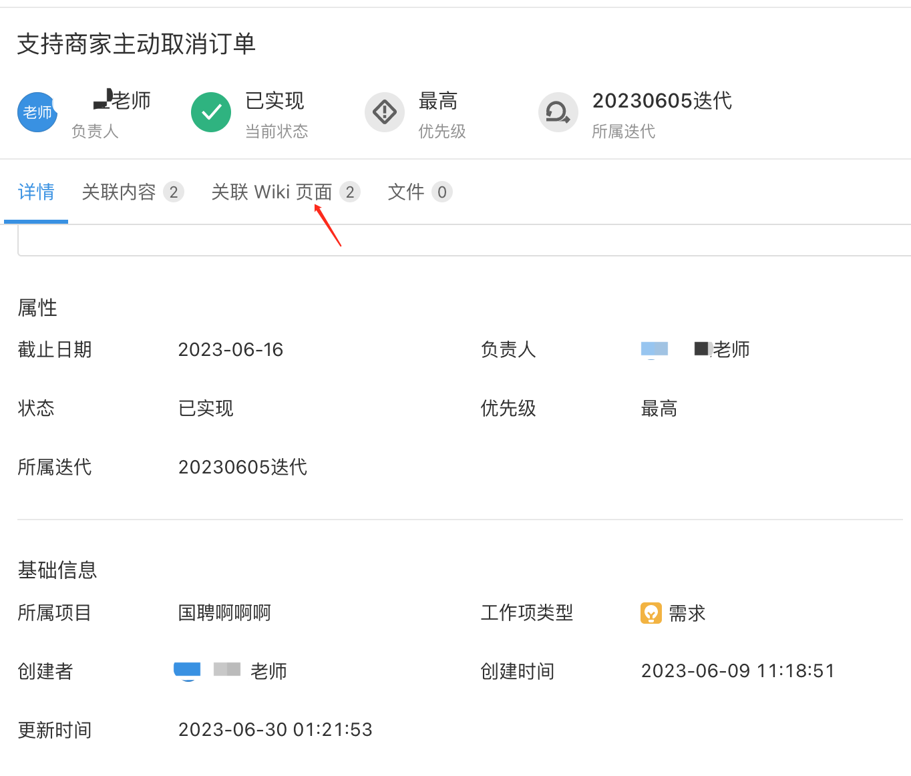The width and height of the screenshot is (911, 776).
Task: Click the creator avatar beside 创建者
Action: [x=188, y=671]
